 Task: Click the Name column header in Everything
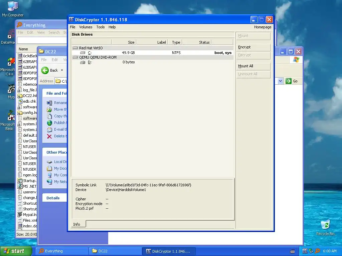point(23,49)
